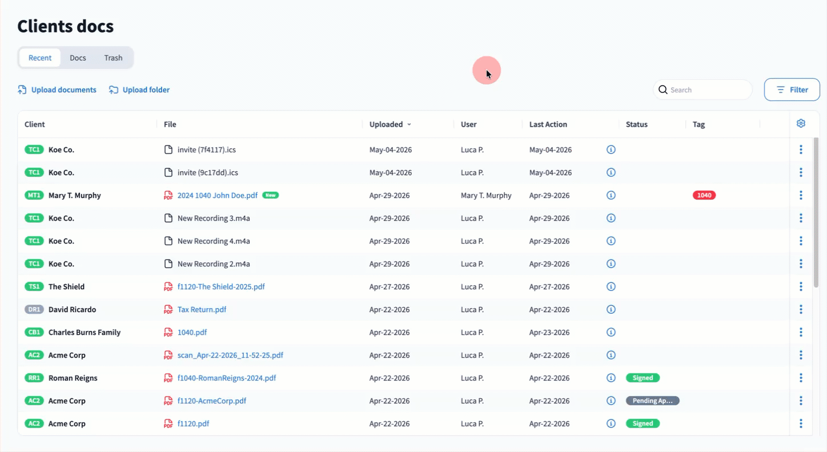Click Upload folder

coord(139,90)
